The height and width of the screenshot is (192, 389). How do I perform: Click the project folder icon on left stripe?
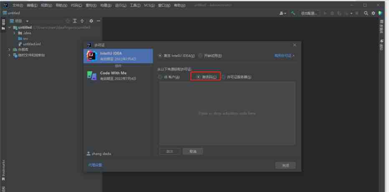tap(3, 28)
